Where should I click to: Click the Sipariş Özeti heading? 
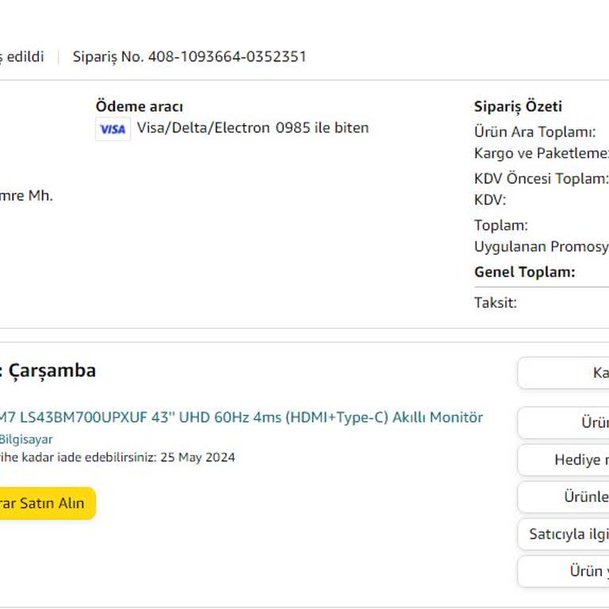click(x=518, y=106)
